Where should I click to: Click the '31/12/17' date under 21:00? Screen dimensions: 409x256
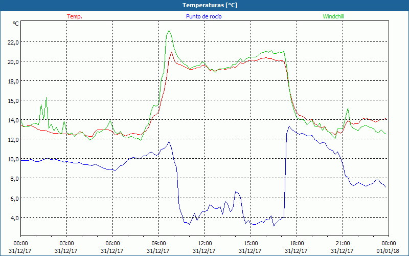pos(343,251)
